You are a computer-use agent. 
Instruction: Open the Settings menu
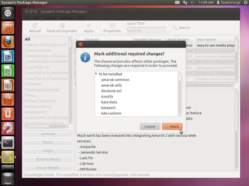pos(67,18)
